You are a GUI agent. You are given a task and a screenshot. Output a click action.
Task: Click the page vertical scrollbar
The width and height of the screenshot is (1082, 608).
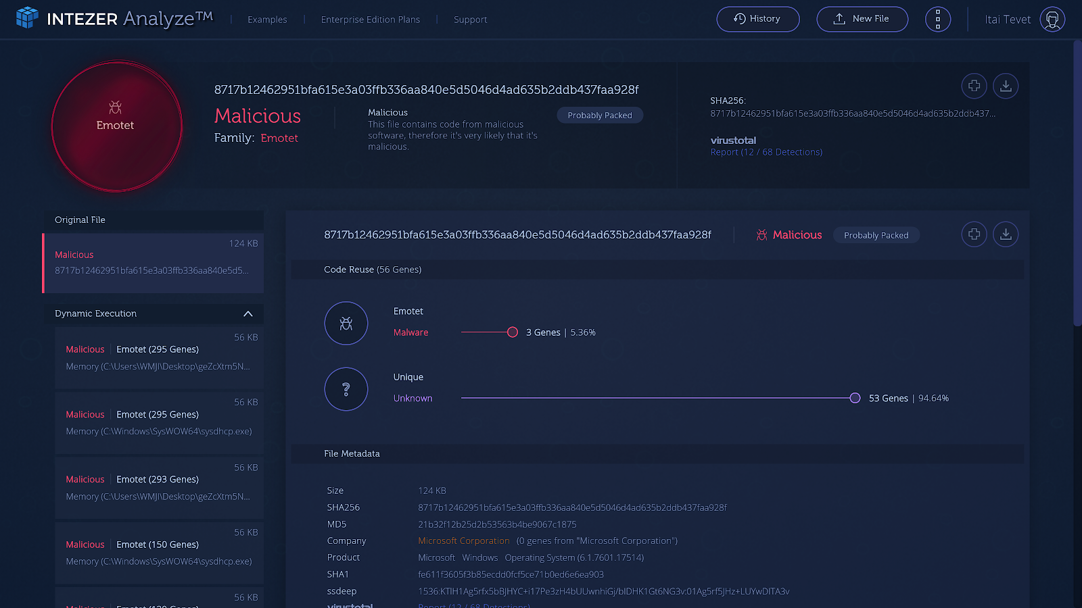tap(1077, 183)
